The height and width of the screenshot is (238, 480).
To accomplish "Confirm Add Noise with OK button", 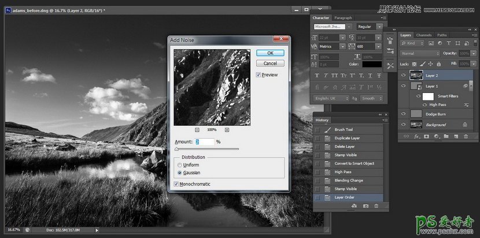I will pos(269,53).
